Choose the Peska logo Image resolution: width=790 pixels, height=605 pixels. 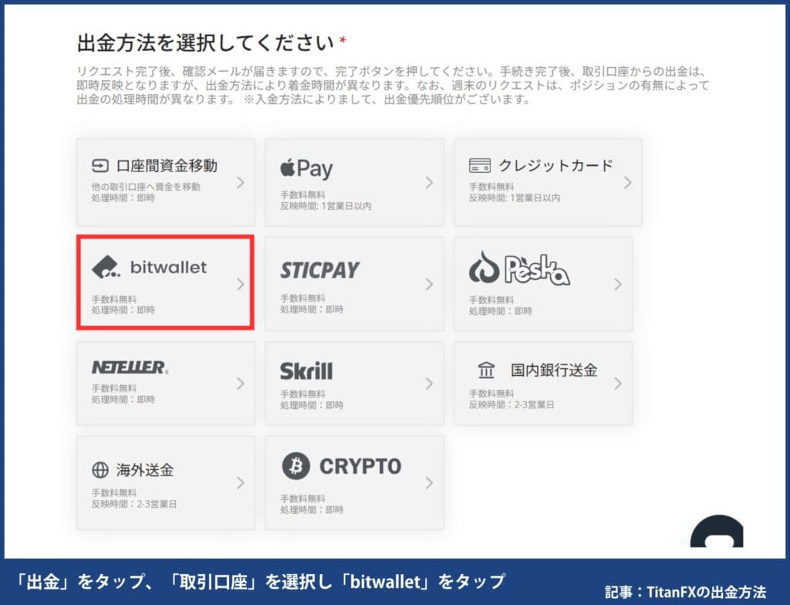tap(519, 269)
